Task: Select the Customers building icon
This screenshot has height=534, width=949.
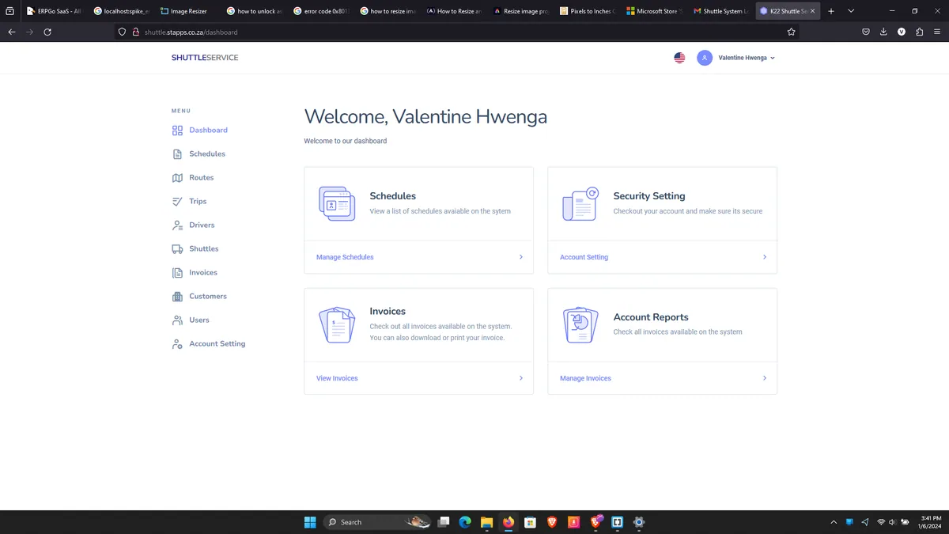Action: (x=177, y=297)
